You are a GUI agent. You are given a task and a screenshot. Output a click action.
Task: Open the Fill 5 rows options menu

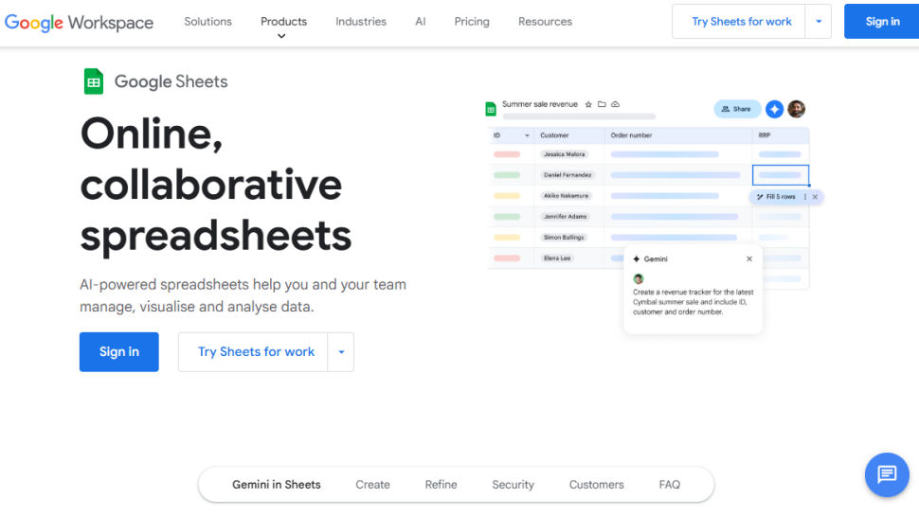pos(804,197)
